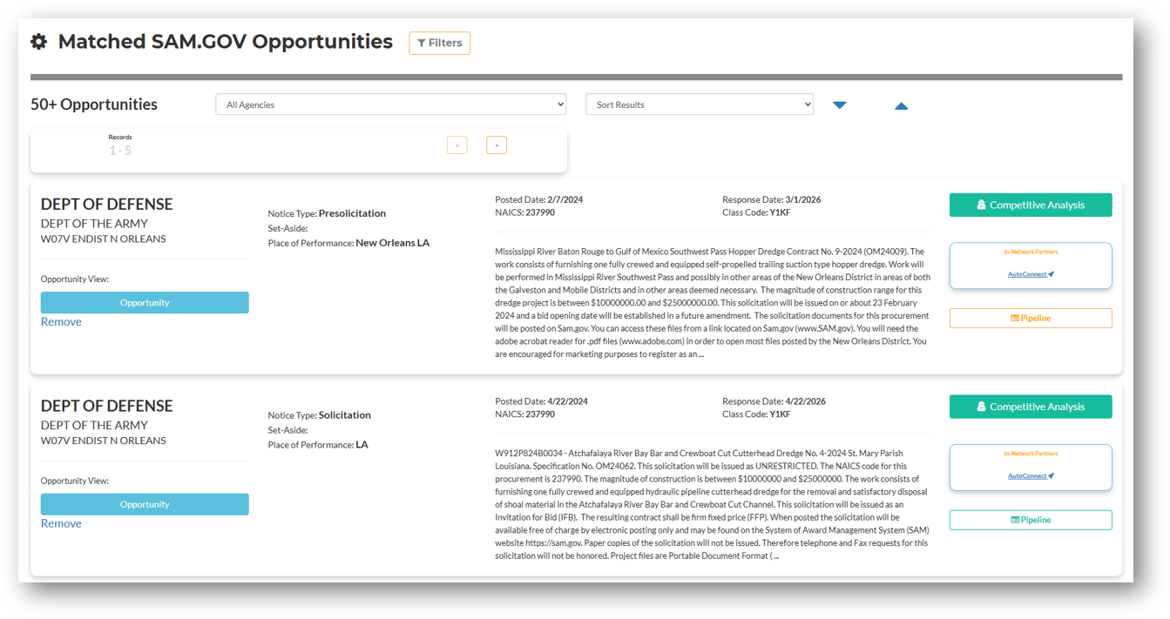This screenshot has height=619, width=1170.
Task: Open the Filters button
Action: [x=439, y=43]
